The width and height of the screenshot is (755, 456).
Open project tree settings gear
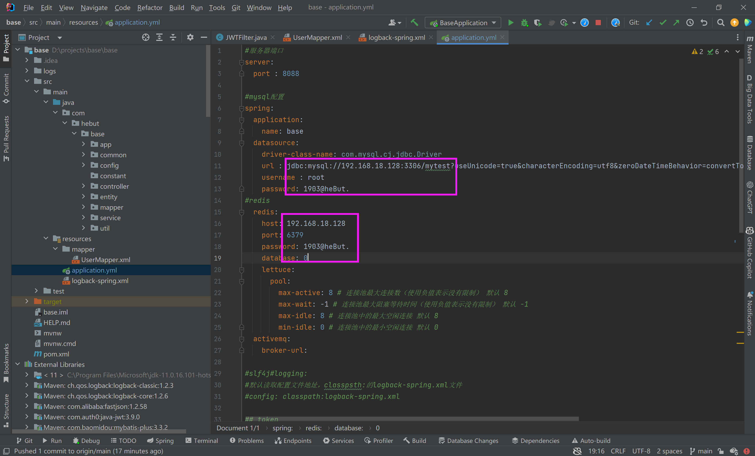pyautogui.click(x=190, y=37)
